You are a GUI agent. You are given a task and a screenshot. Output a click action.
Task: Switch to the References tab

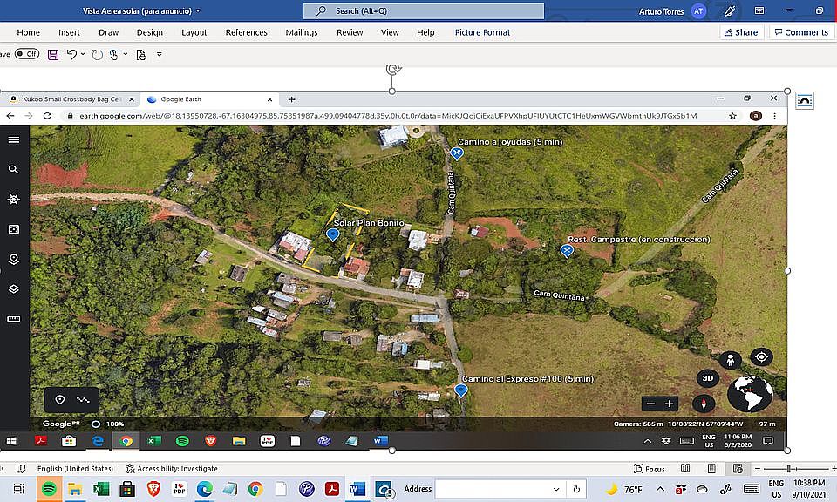click(x=246, y=32)
